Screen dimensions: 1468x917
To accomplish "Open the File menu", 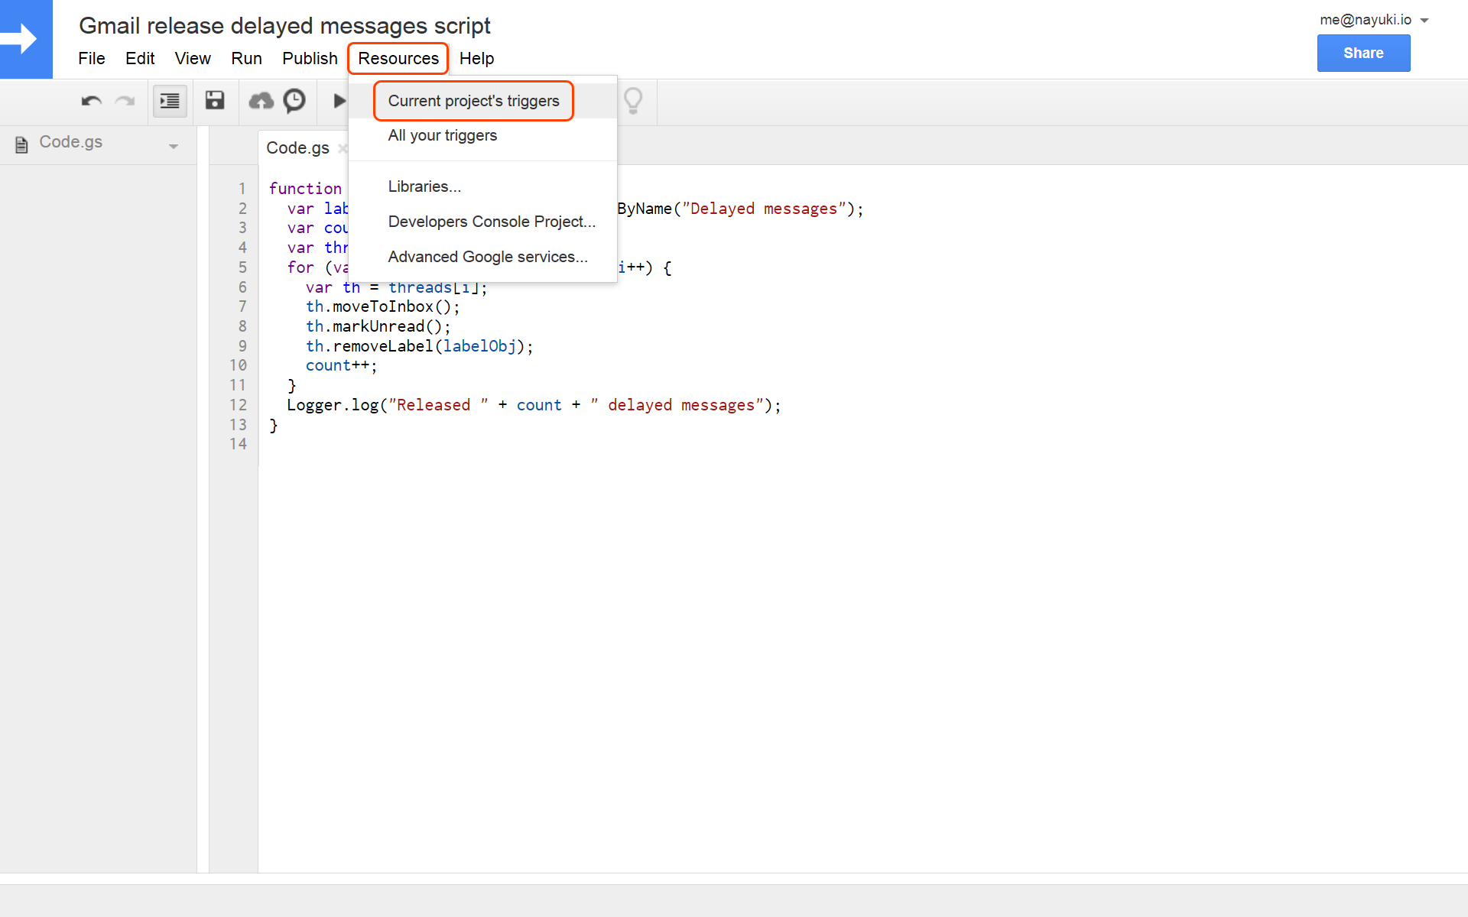I will (92, 58).
